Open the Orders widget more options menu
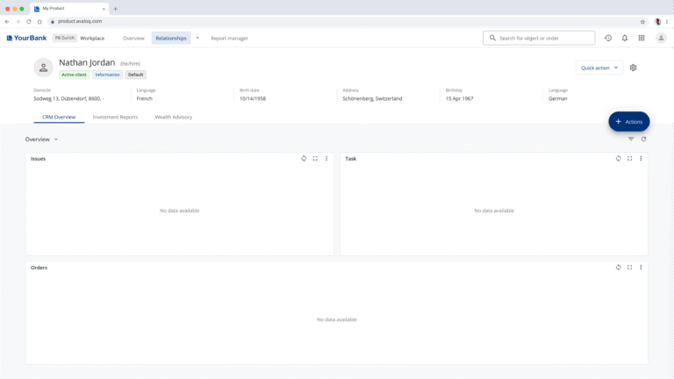The height and width of the screenshot is (379, 674). click(x=641, y=268)
